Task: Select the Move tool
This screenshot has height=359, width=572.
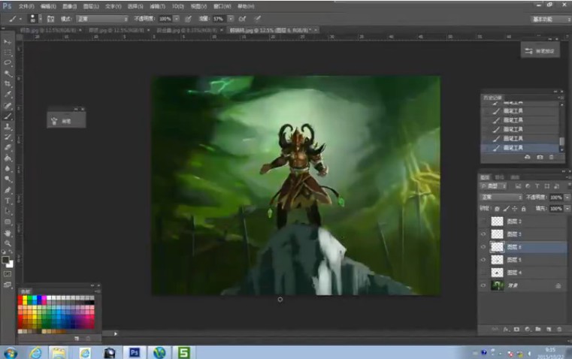Action: click(x=8, y=42)
